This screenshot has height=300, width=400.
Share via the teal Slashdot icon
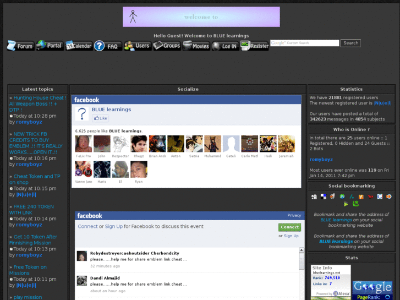[352, 197]
